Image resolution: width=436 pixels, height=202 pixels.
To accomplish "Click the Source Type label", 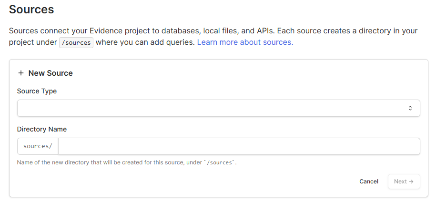I will [x=37, y=91].
